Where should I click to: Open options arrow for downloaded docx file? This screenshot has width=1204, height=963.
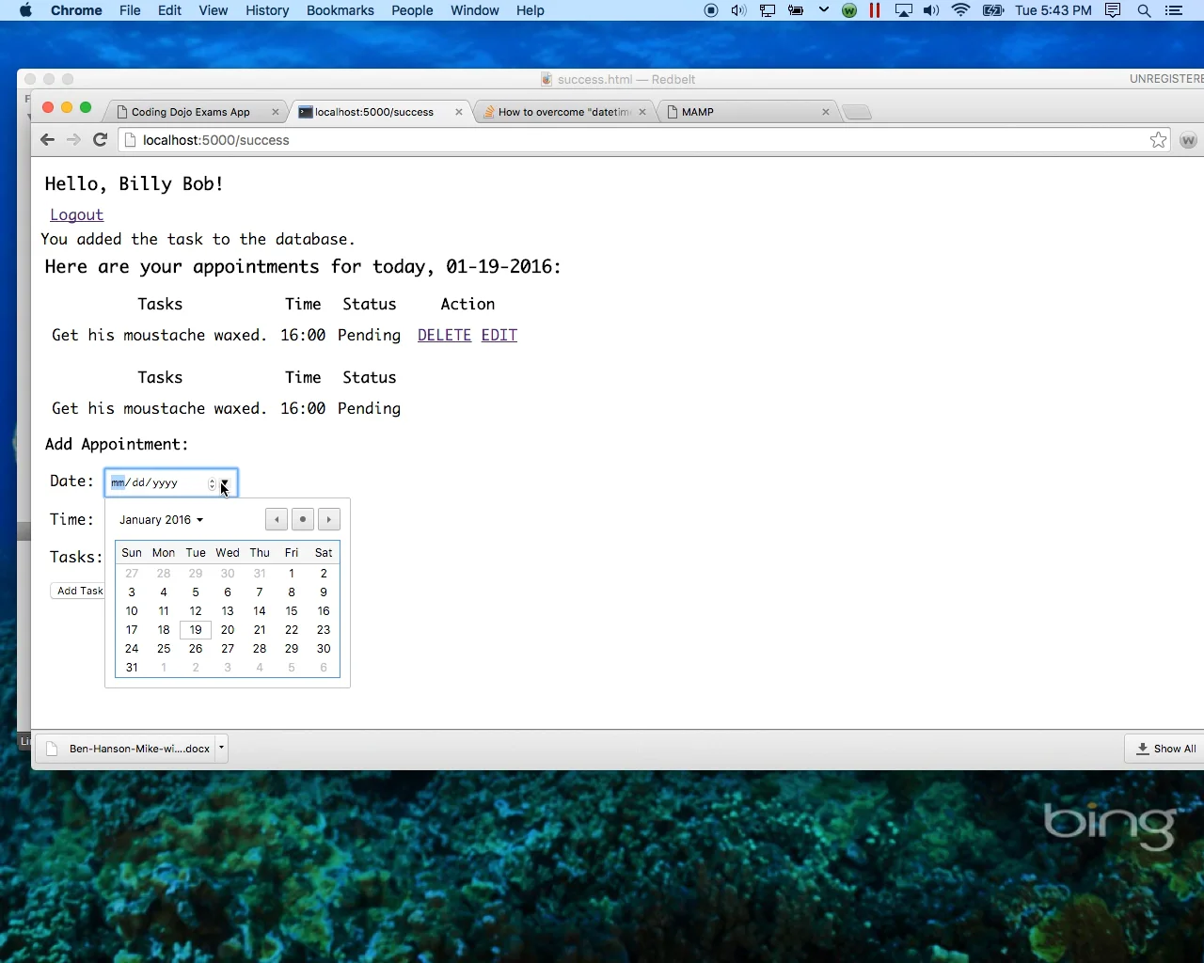(x=221, y=749)
